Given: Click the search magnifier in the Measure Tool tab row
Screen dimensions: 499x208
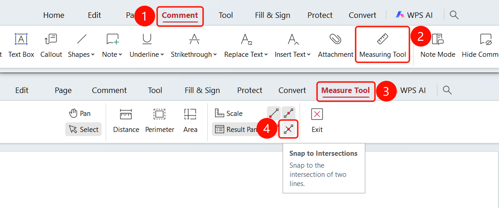Looking at the screenshot, I should pyautogui.click(x=448, y=90).
